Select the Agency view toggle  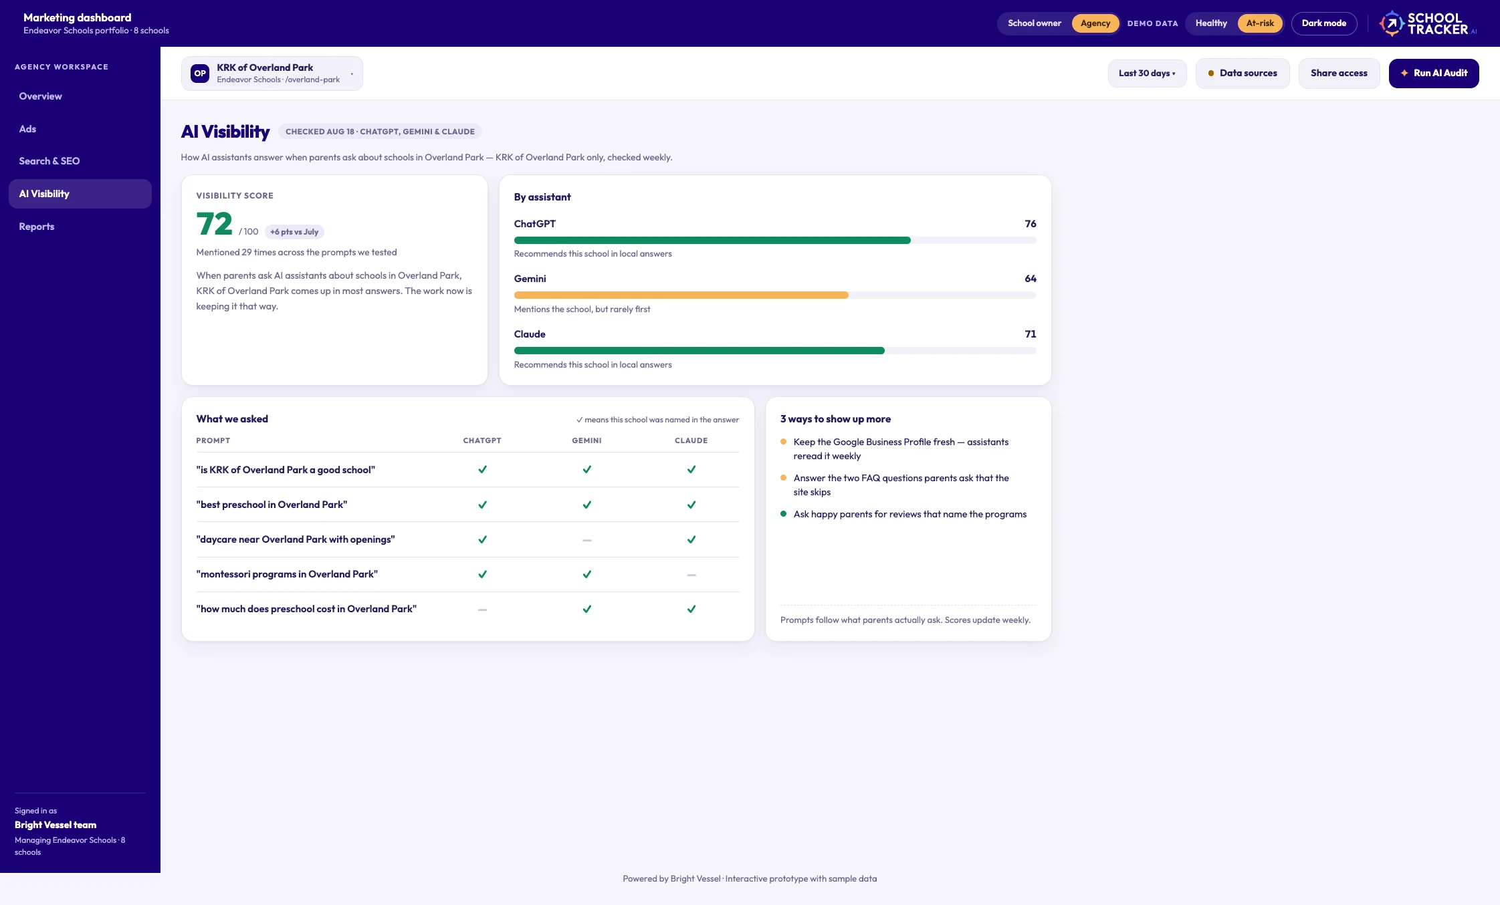pos(1095,23)
